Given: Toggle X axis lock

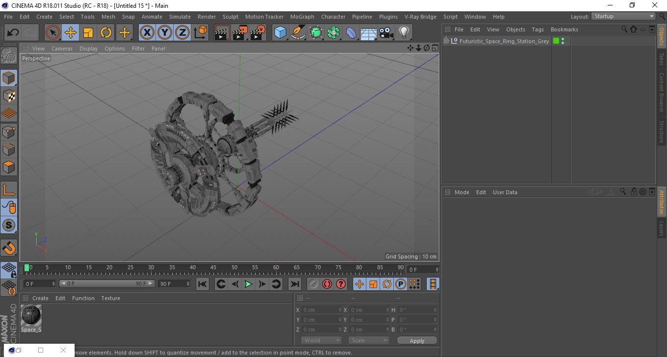Looking at the screenshot, I should (147, 33).
